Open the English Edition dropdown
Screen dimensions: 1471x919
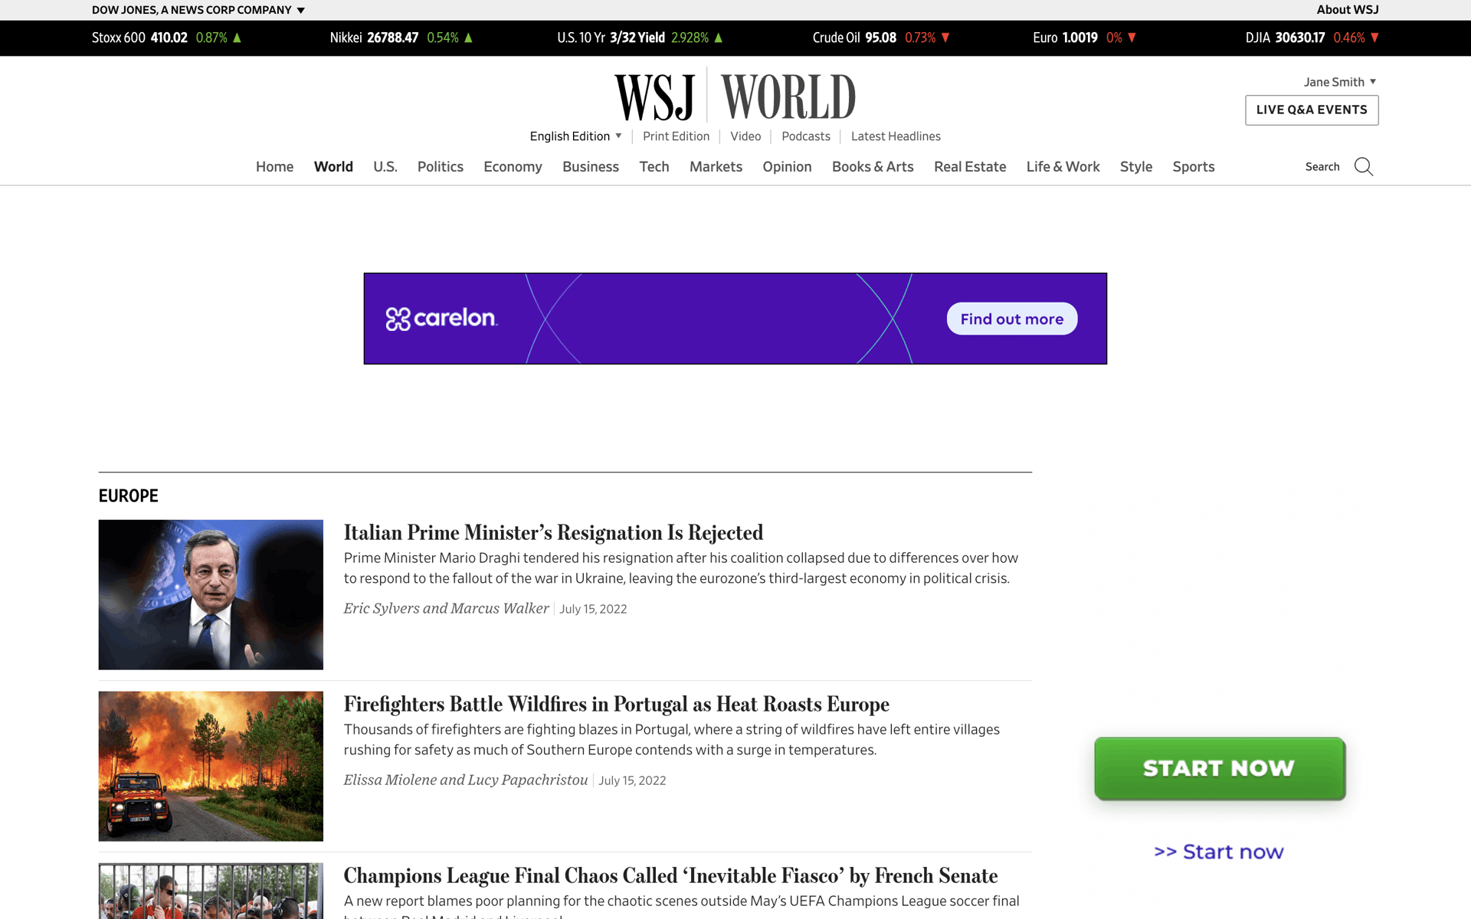tap(575, 136)
